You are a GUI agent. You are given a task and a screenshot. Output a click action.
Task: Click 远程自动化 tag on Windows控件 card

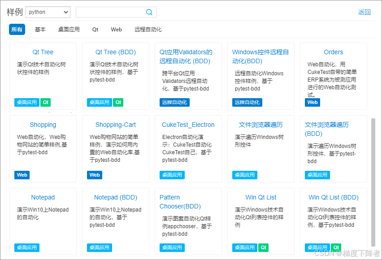[247, 102]
